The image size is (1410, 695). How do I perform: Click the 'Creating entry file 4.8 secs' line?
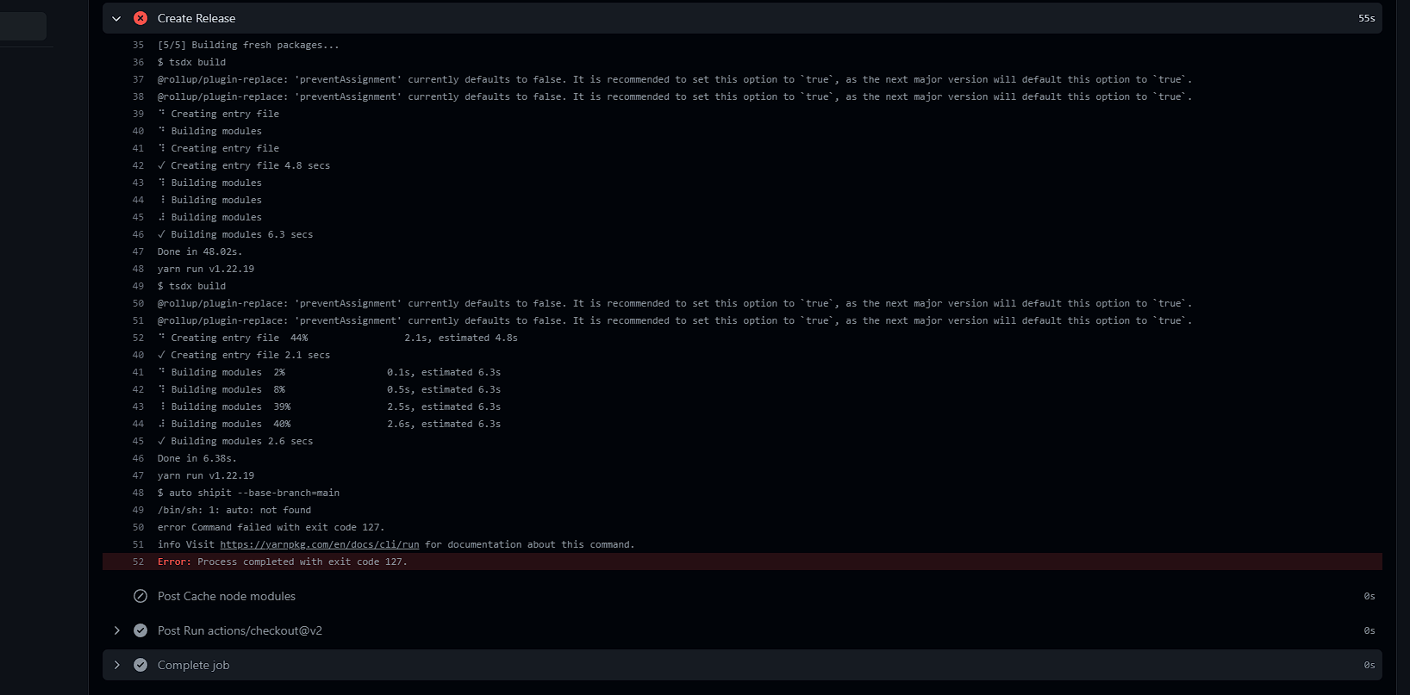coord(244,165)
